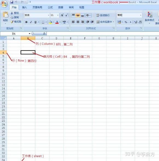Image resolution: width=159 pixels, height=161 pixels.
Task: Expand the 合并后居中 options arrow
Action: click(113, 22)
